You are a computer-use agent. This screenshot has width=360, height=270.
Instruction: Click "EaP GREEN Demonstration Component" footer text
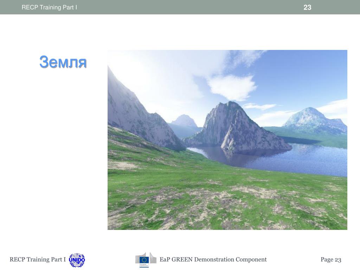click(213, 259)
